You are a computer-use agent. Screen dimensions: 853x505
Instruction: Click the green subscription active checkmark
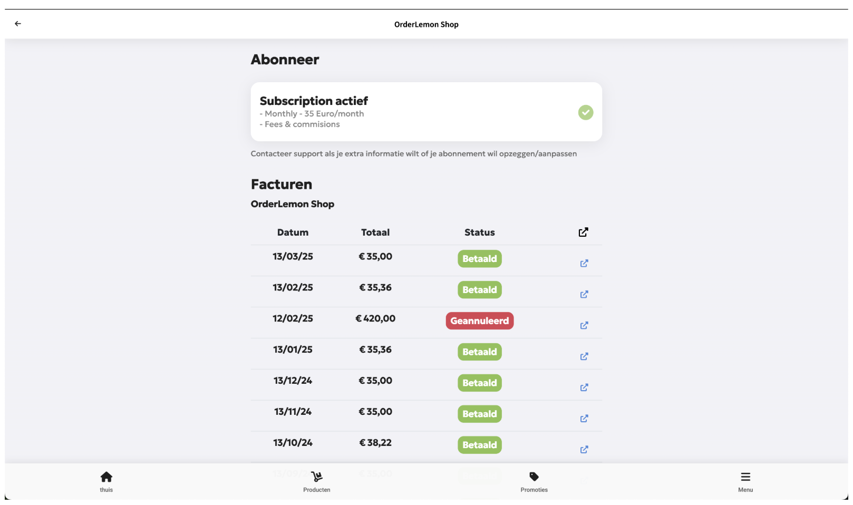[585, 112]
